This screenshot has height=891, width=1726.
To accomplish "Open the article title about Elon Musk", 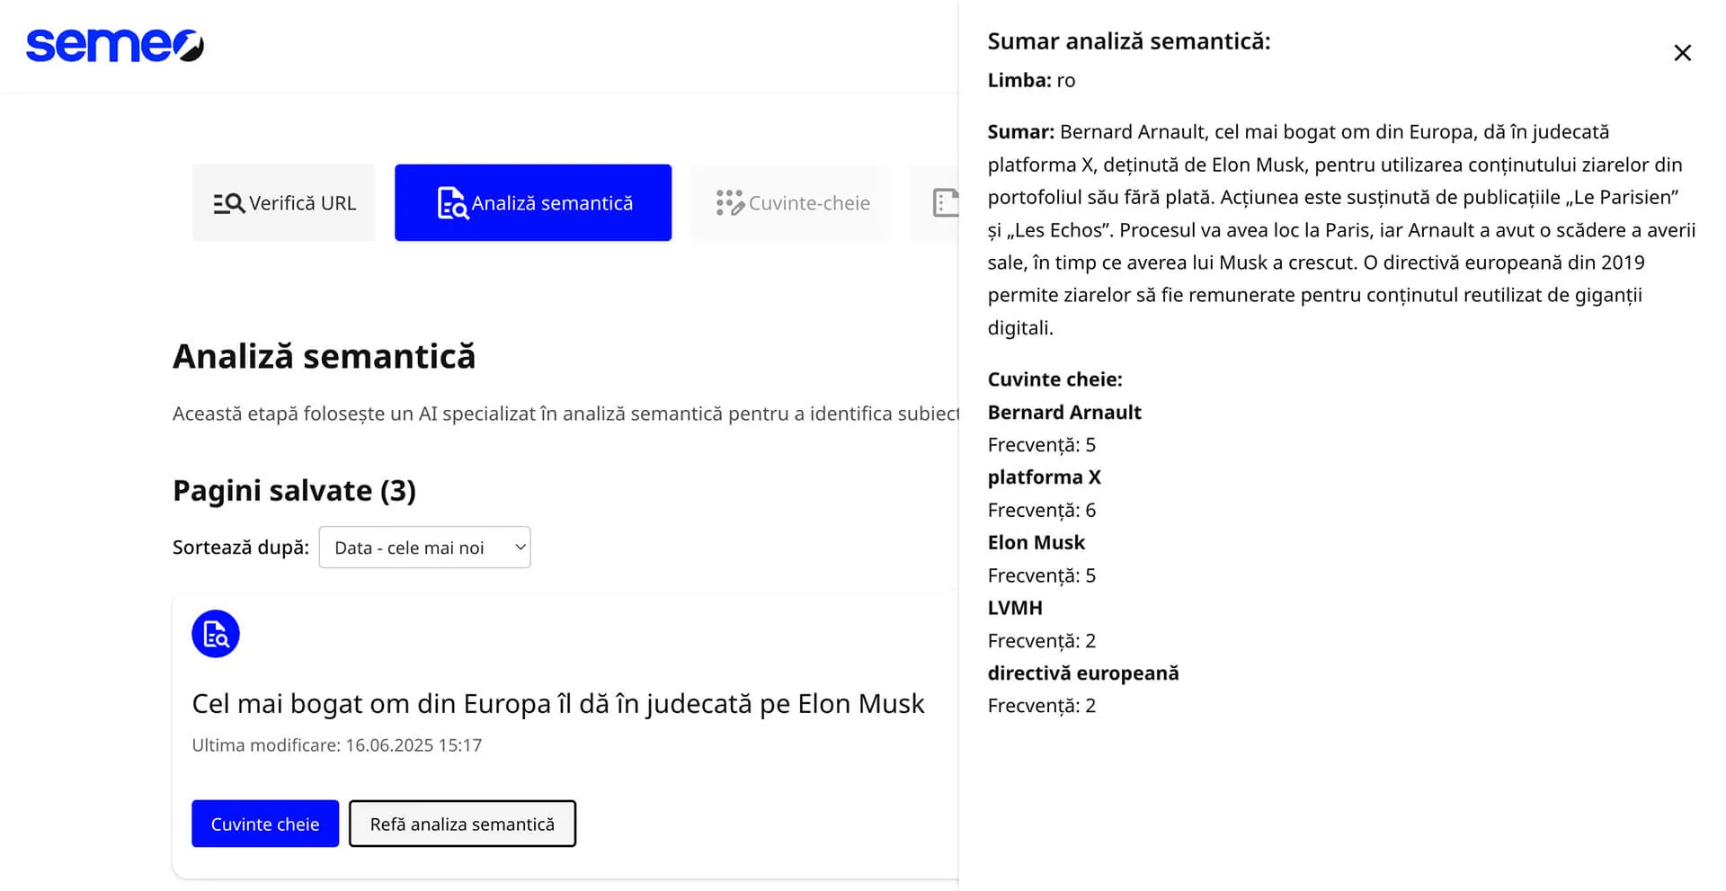I will tap(557, 703).
